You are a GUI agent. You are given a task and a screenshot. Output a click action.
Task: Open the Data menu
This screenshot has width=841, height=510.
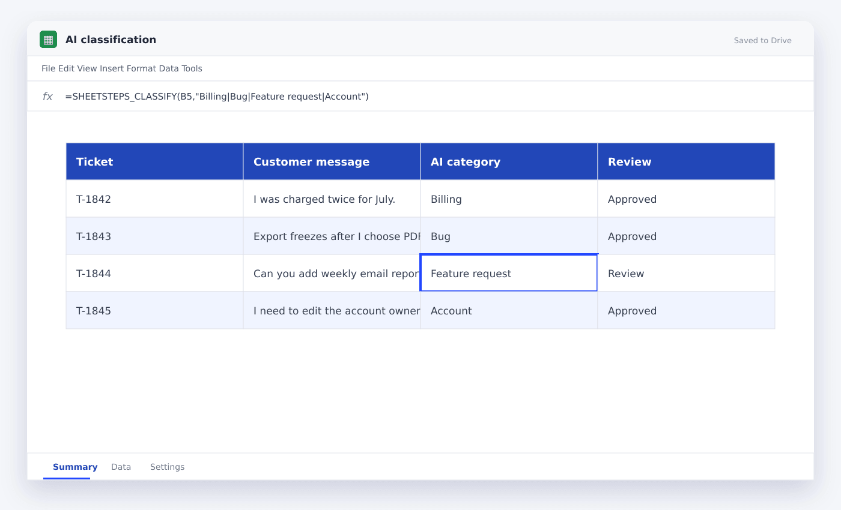169,68
